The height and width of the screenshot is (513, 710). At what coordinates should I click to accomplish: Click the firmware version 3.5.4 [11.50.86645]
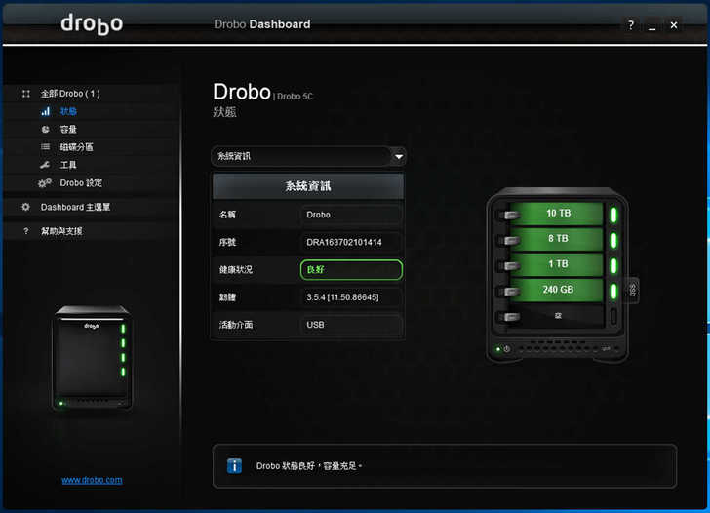[342, 297]
